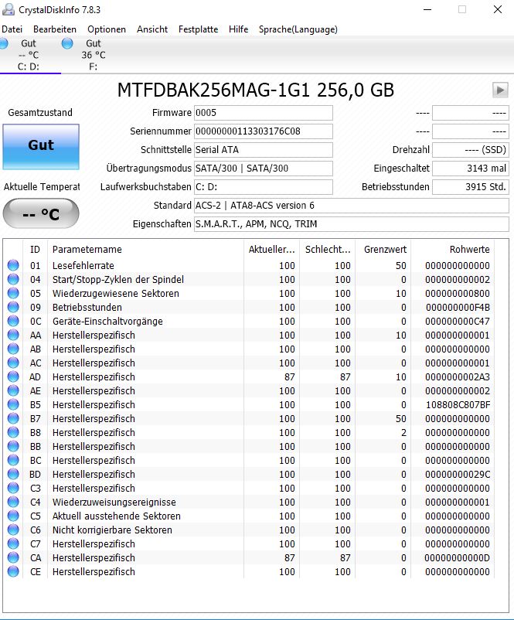Click the ID column header
The height and width of the screenshot is (620, 514).
pos(35,250)
